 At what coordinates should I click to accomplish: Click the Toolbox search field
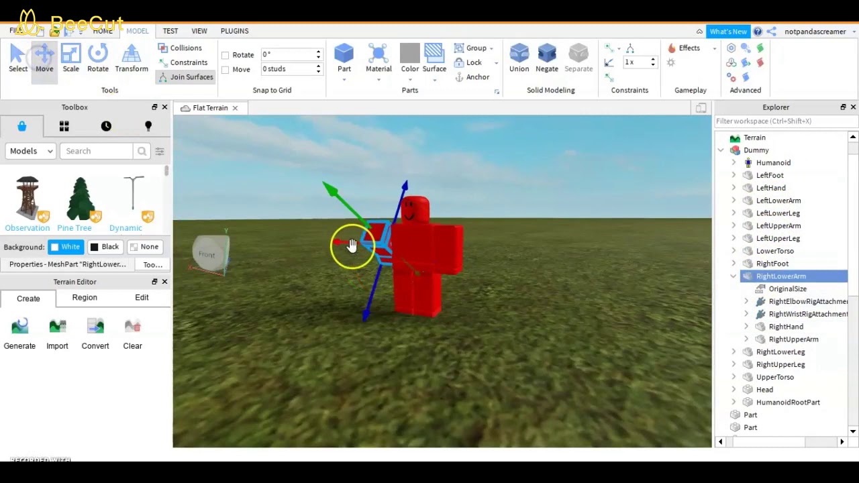click(97, 151)
